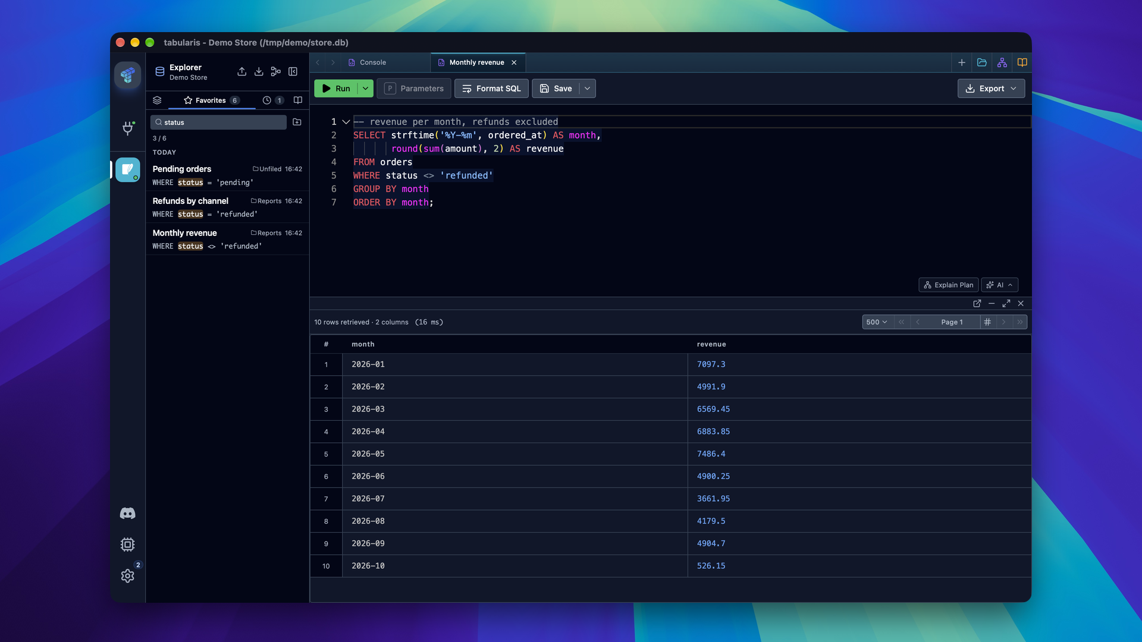Collapse the code fold chevron on line 1
Screen dimensions: 1142x642
point(346,122)
